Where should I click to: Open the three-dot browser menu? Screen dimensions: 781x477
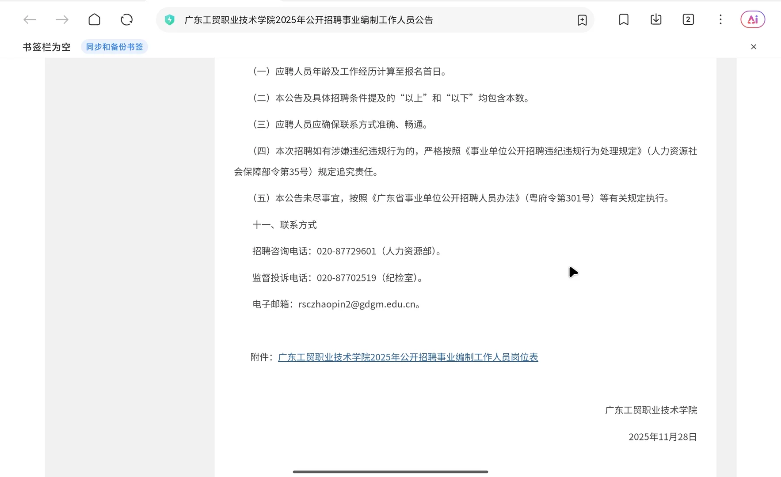(720, 19)
